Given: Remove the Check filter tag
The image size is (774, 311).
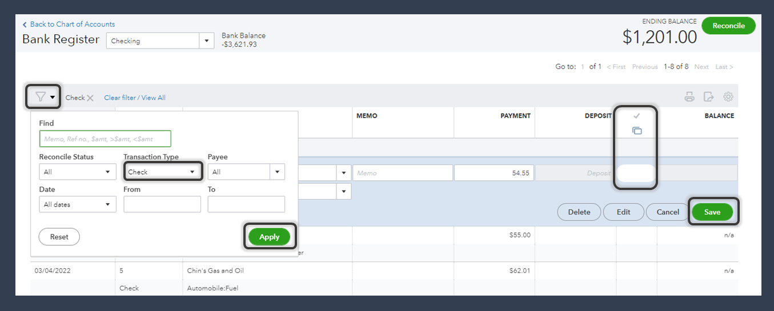Looking at the screenshot, I should pos(90,98).
